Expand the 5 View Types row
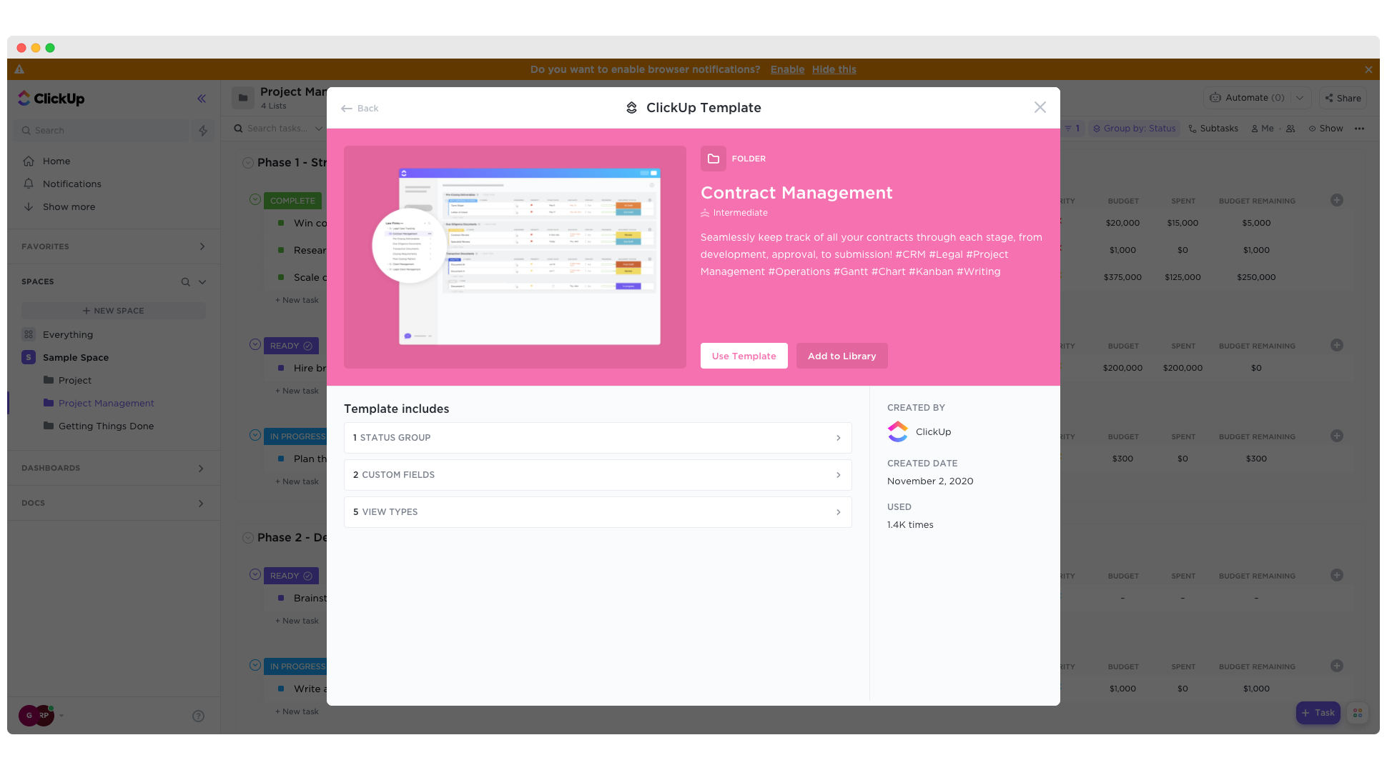 pyautogui.click(x=598, y=512)
